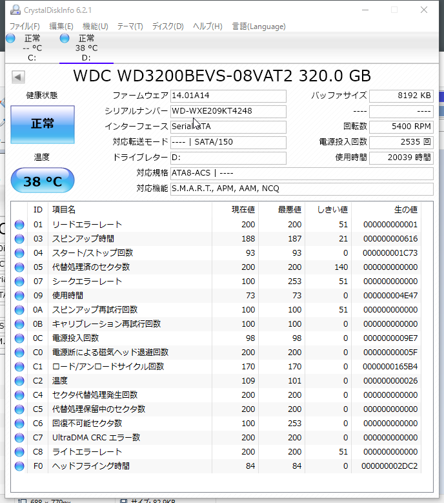The height and width of the screenshot is (503, 444).
Task: Open the 編集(E) menu
Action: (x=61, y=26)
